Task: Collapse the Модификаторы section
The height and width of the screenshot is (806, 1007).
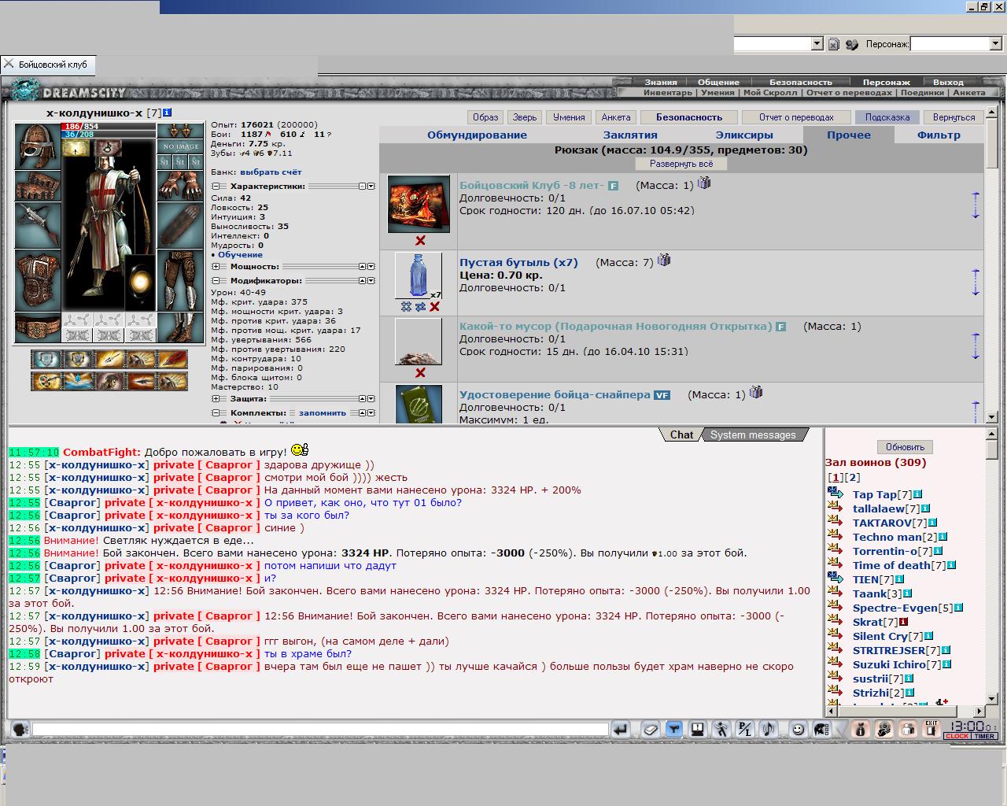Action: 216,281
